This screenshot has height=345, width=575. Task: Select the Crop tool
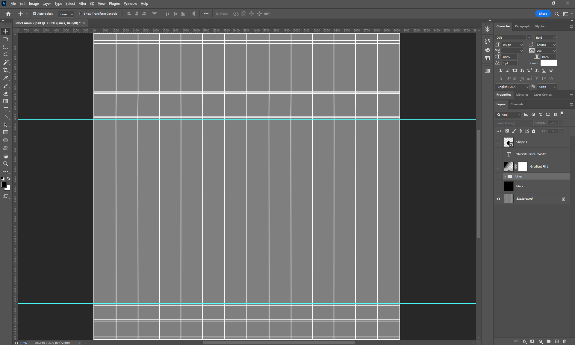pos(6,70)
